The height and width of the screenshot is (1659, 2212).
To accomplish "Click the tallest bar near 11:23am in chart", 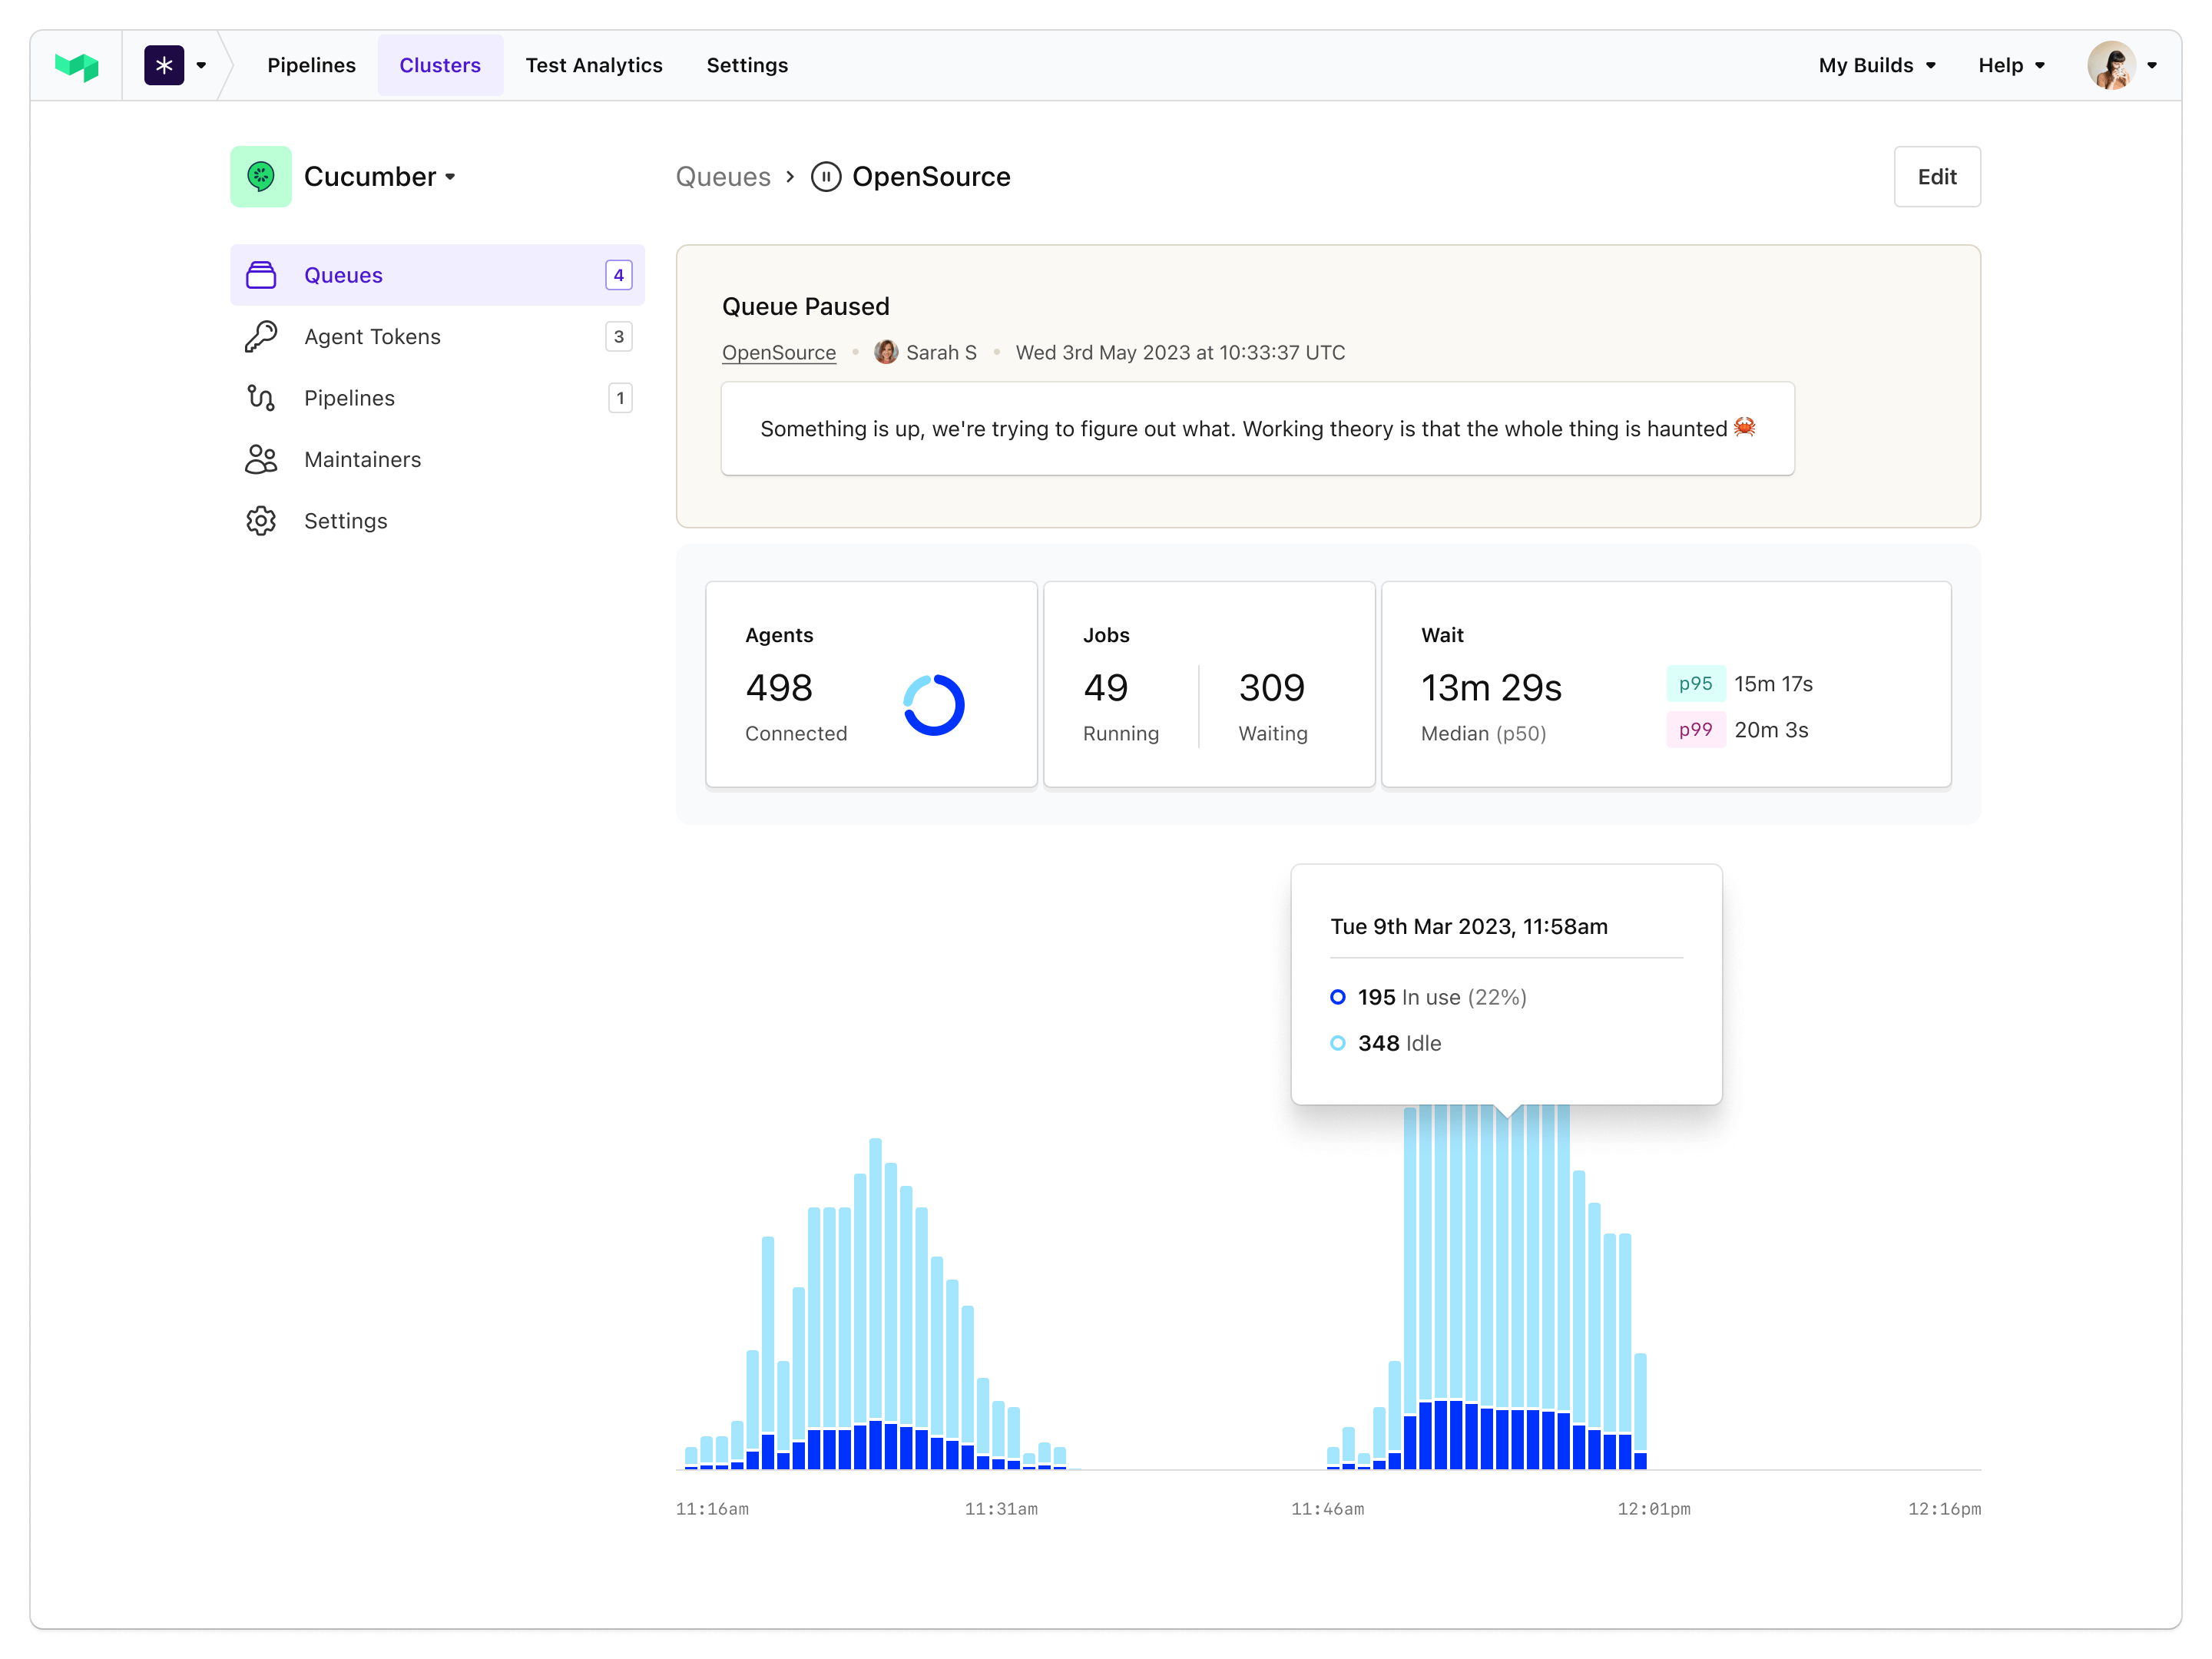I will (875, 1300).
